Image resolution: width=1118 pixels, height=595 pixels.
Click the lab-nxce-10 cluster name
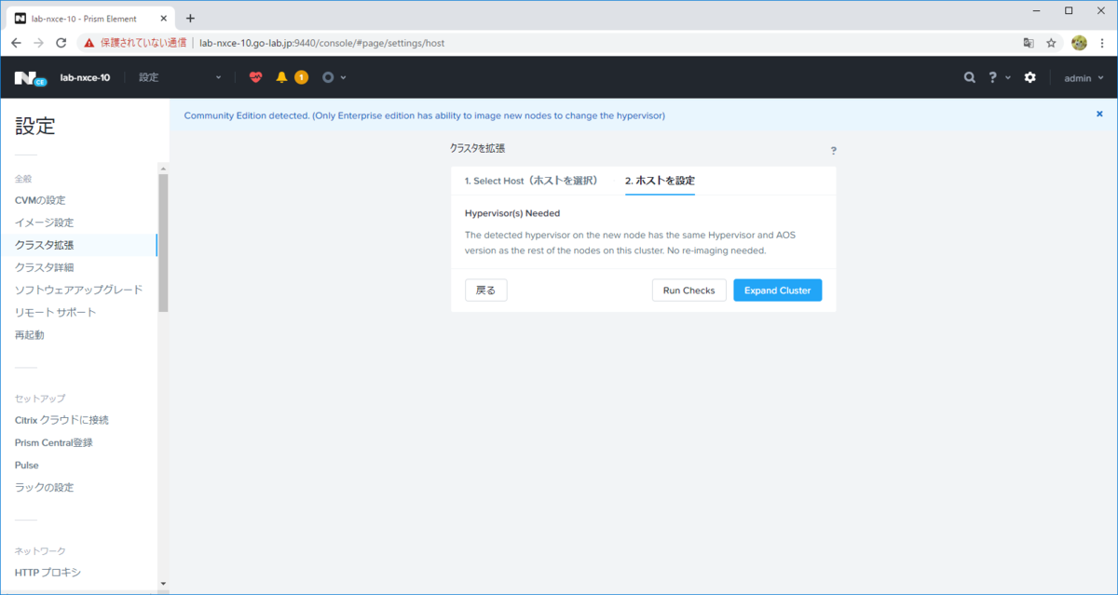[x=85, y=78]
